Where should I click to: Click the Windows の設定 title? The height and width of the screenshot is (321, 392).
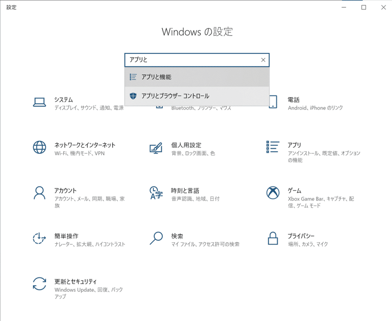tap(197, 32)
